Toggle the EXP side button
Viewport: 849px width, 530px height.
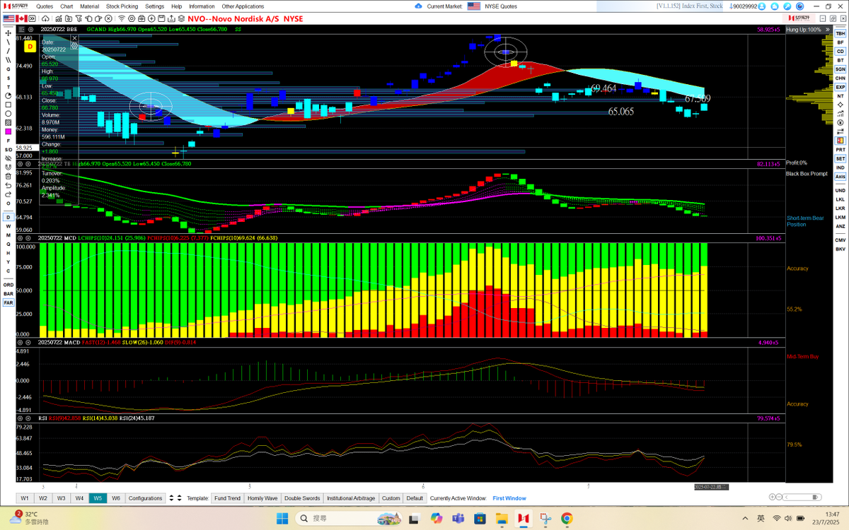point(840,87)
